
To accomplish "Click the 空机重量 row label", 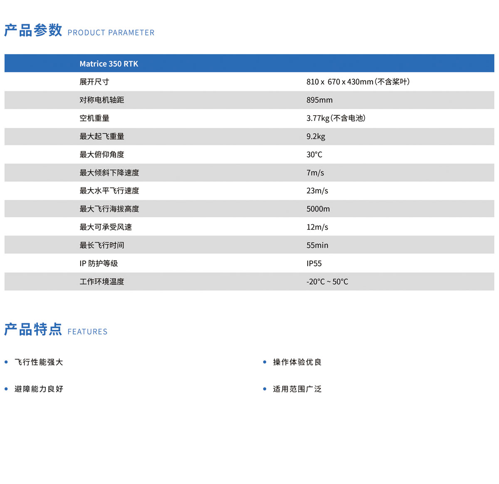I will click(x=94, y=118).
